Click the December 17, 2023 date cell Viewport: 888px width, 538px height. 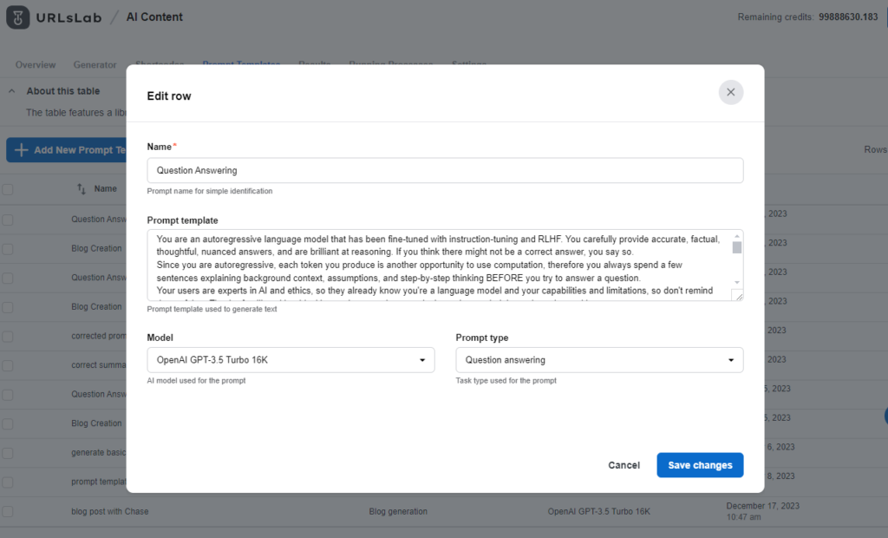762,511
